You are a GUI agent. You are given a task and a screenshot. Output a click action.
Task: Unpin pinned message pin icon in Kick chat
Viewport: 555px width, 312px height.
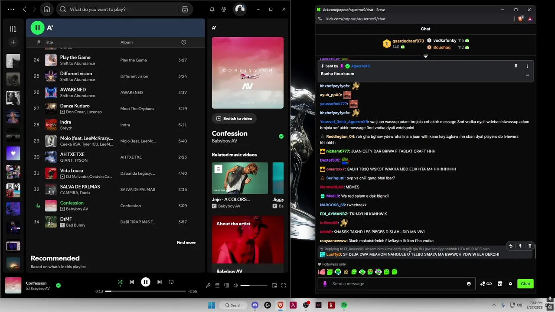pyautogui.click(x=516, y=66)
